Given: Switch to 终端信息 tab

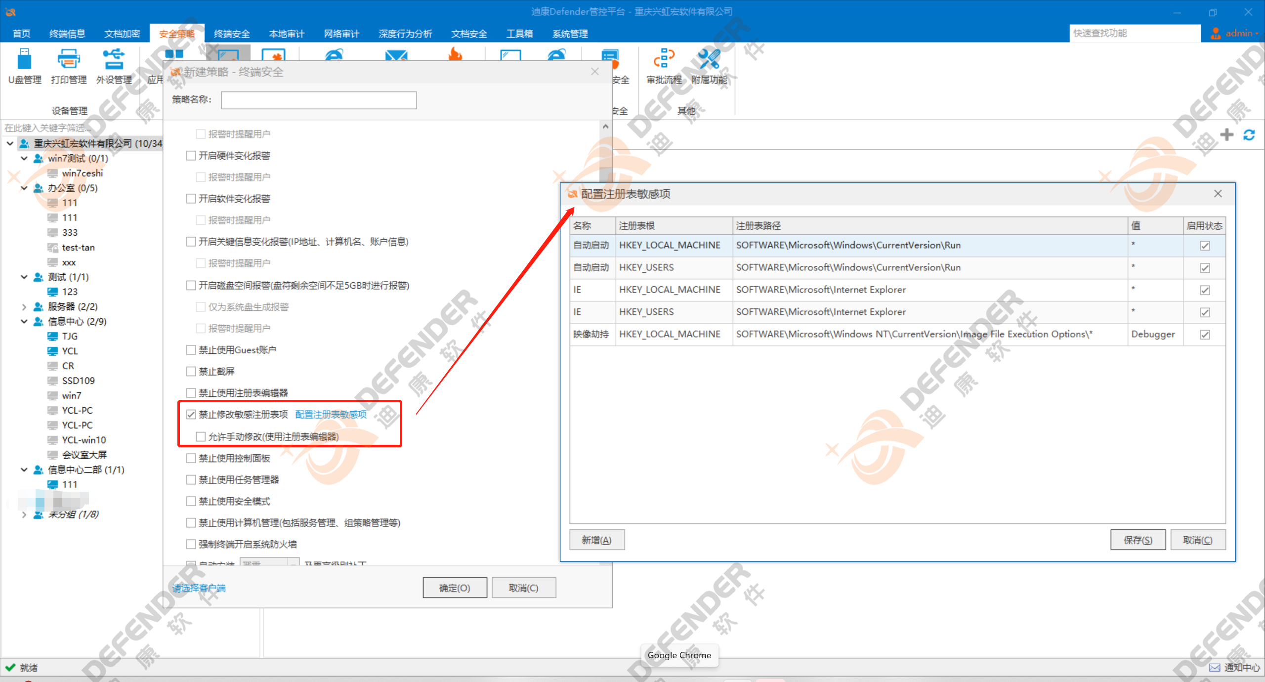Looking at the screenshot, I should tap(67, 34).
